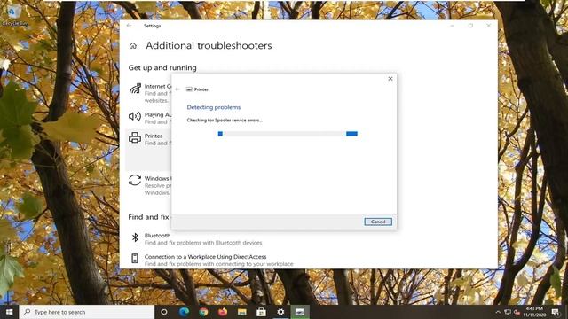This screenshot has height=319, width=568.
Task: Click the 'Type here to search' taskbar box
Action: [x=87, y=312]
